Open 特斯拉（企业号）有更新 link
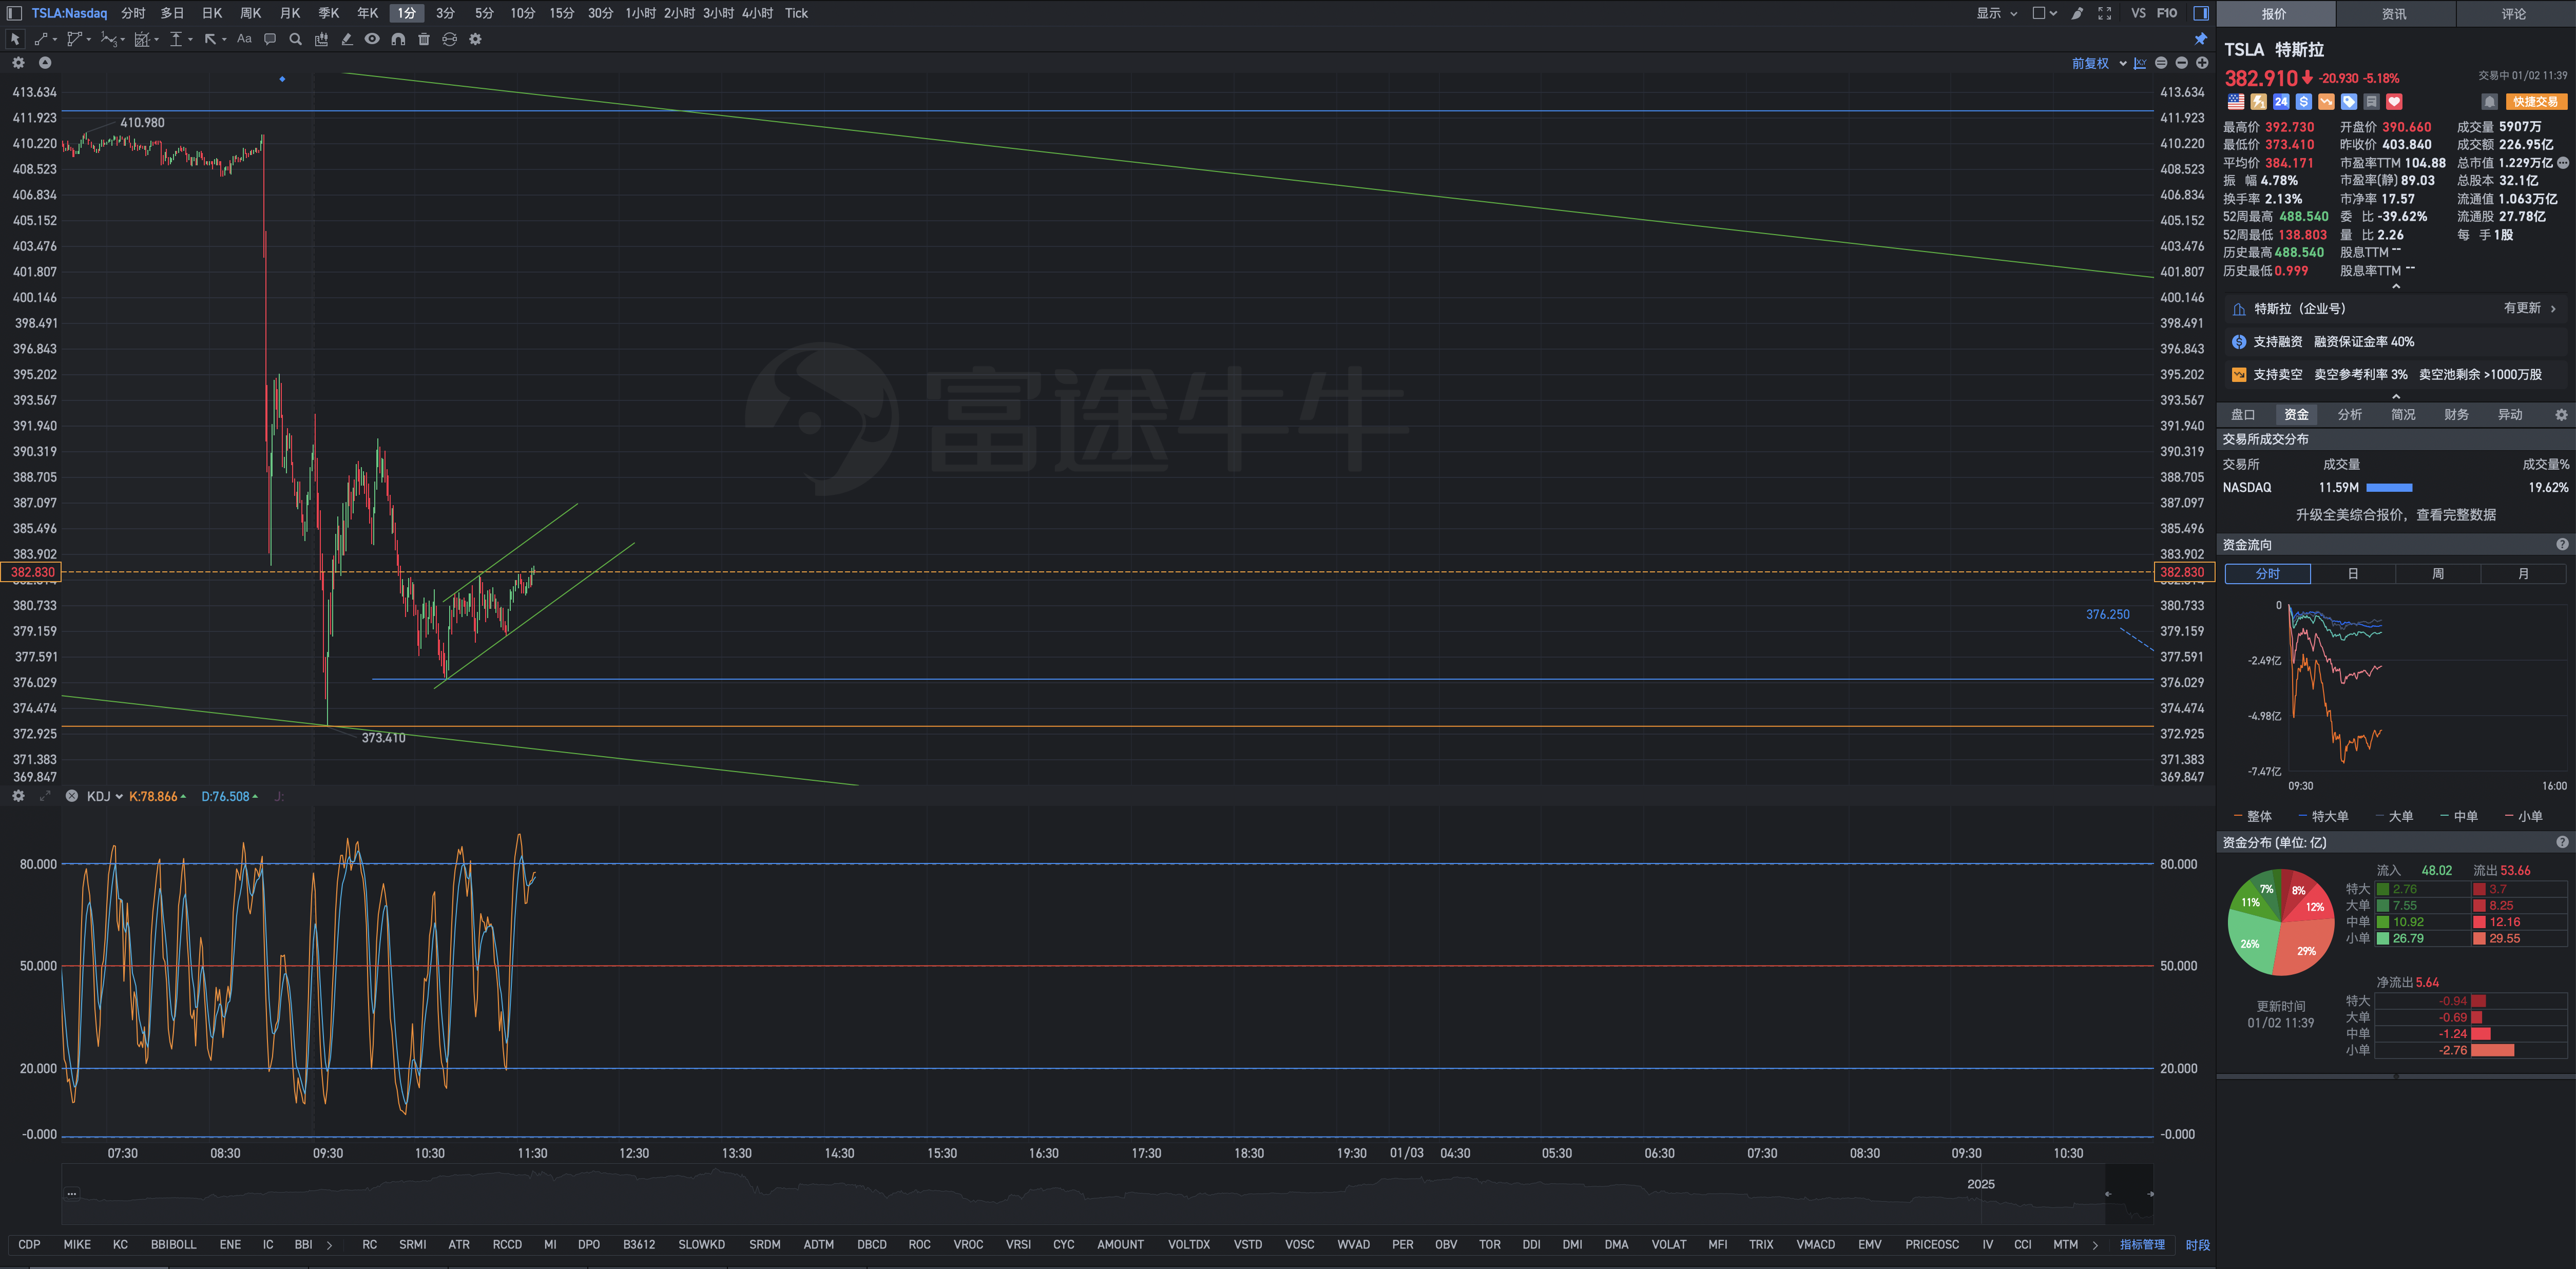The width and height of the screenshot is (2576, 1269). (2395, 309)
